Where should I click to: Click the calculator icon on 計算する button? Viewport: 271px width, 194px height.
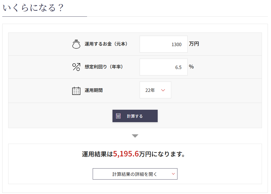(118, 116)
